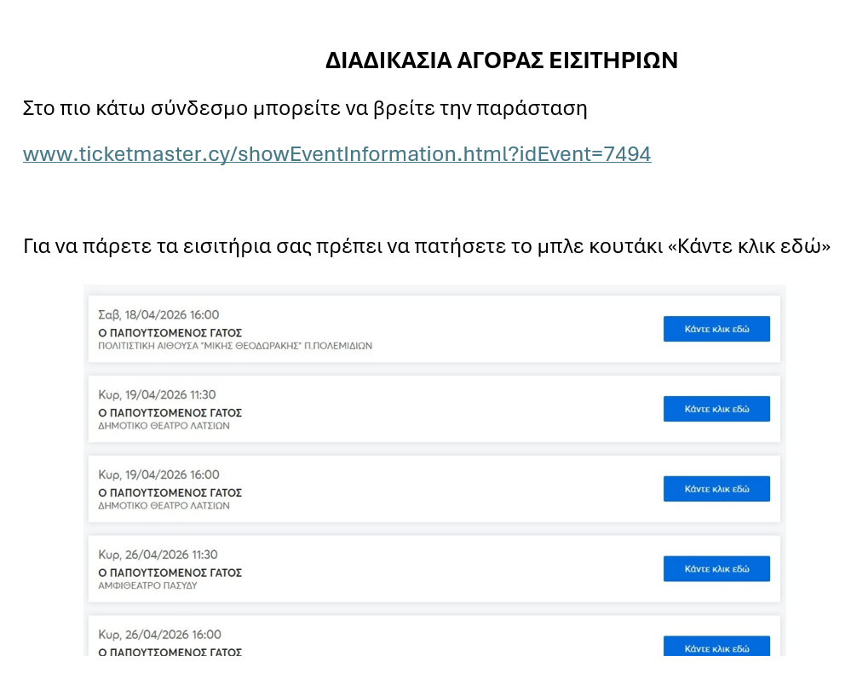Select the date text "Κυρ, 19/04/2026 16:00"
Screen dimensions: 857x696
pos(158,475)
